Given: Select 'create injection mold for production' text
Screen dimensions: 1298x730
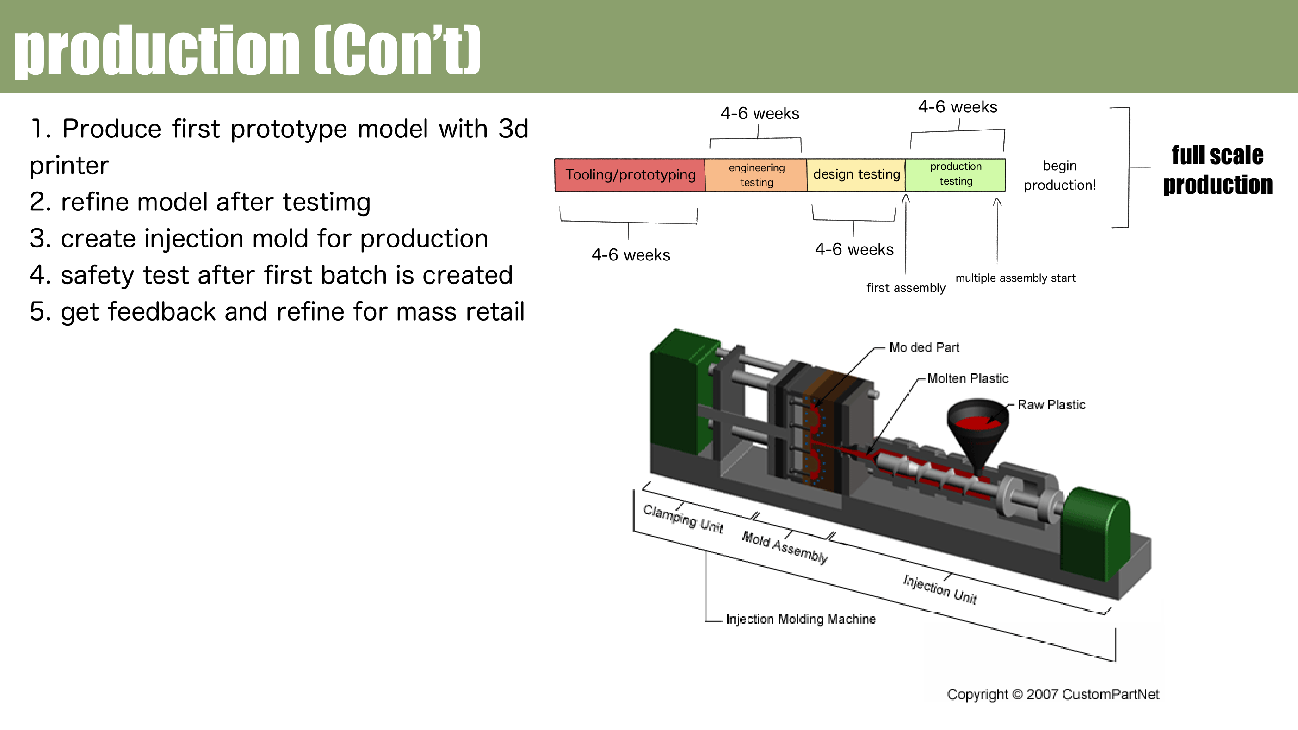Looking at the screenshot, I should click(x=259, y=239).
